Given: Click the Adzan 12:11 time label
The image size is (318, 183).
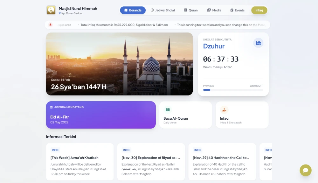Looking at the screenshot, I should tap(257, 86).
